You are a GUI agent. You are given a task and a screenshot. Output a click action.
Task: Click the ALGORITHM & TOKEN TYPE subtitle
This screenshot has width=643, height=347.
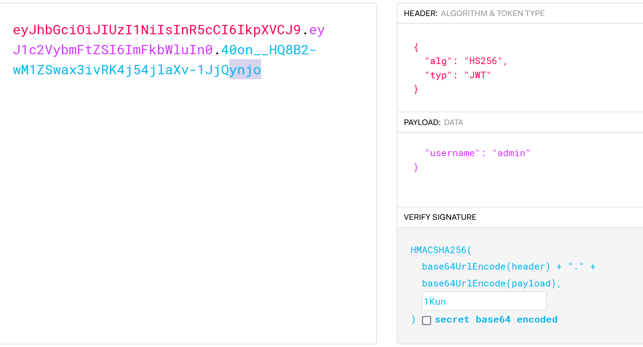coord(493,13)
